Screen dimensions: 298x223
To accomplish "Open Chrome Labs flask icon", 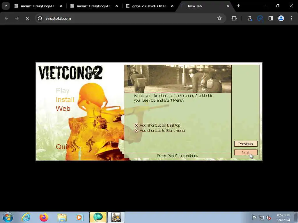I will (249, 18).
